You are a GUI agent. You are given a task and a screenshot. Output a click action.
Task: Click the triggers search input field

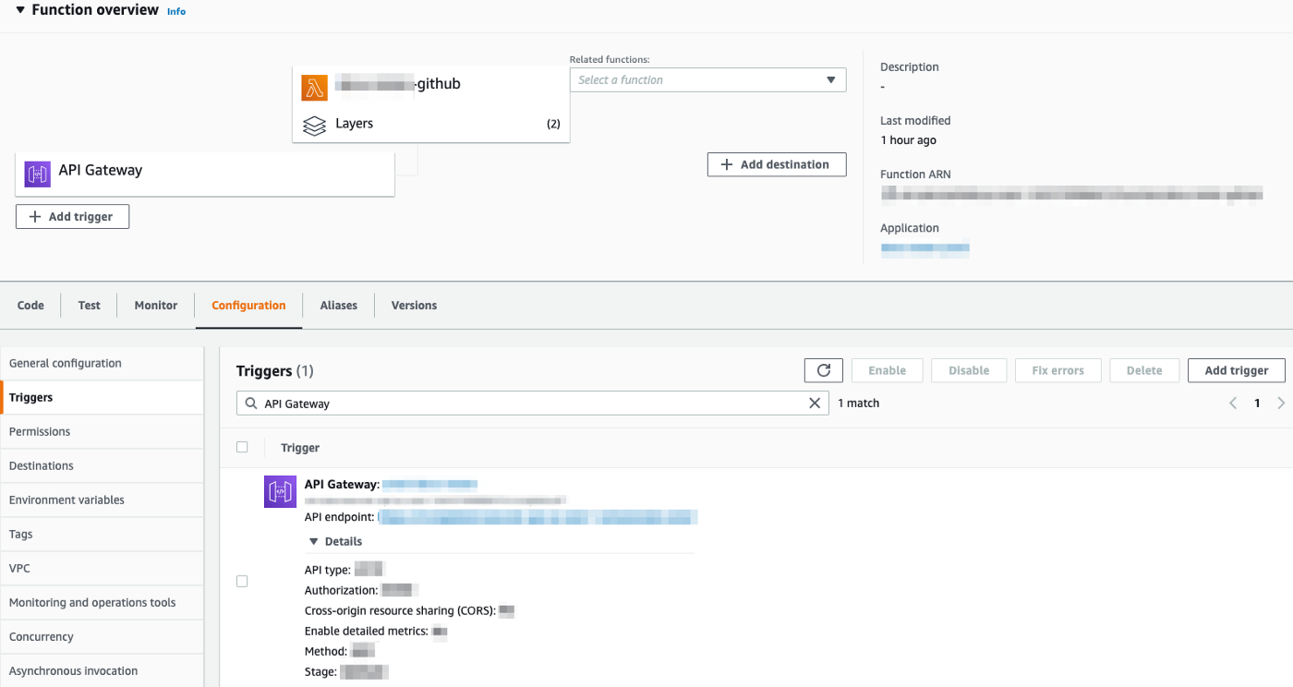click(x=533, y=403)
